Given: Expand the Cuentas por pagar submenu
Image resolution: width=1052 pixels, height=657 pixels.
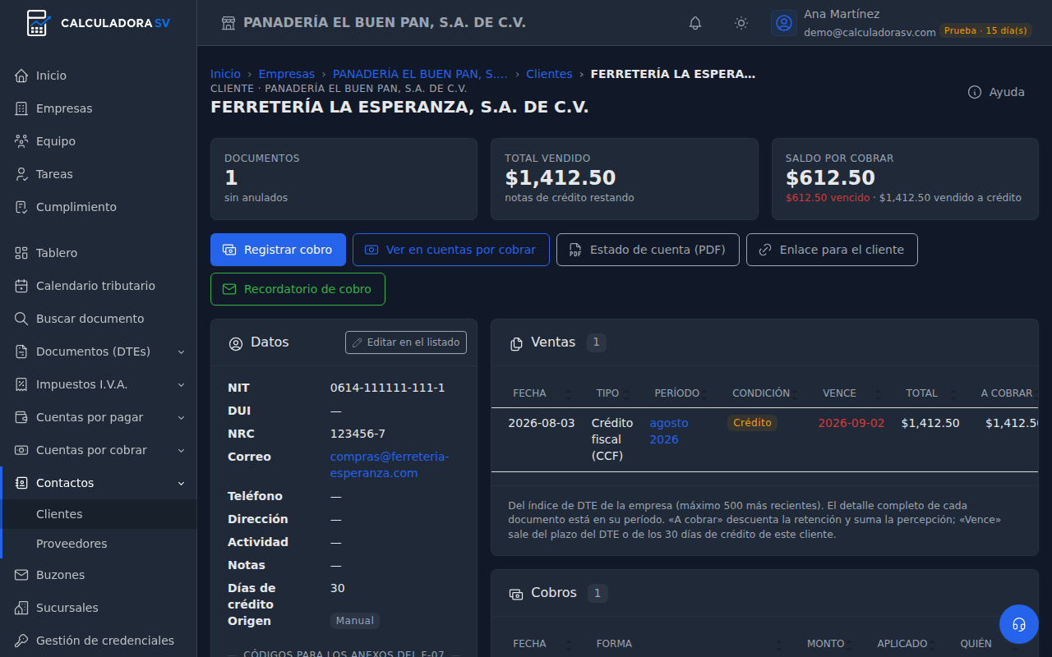Looking at the screenshot, I should [x=99, y=417].
